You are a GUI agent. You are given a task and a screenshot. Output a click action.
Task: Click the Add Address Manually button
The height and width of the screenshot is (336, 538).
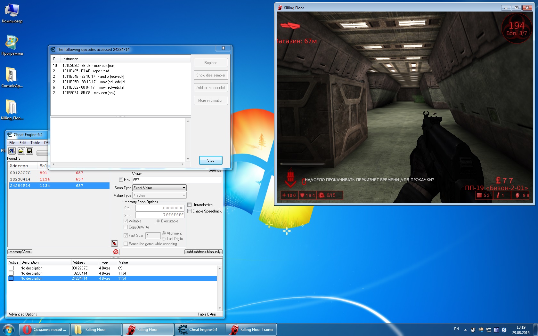coord(203,252)
